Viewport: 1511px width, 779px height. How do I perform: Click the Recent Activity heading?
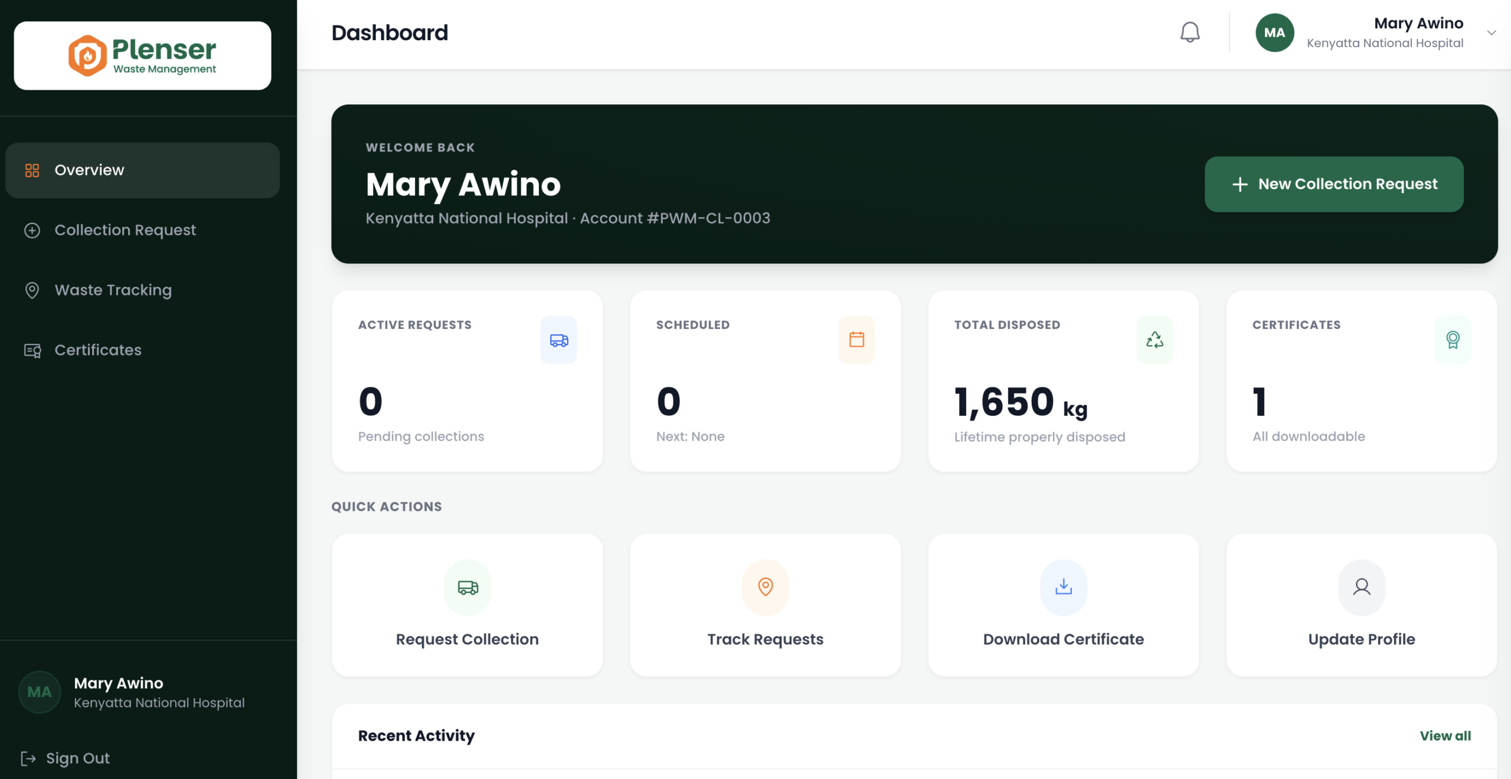click(416, 736)
